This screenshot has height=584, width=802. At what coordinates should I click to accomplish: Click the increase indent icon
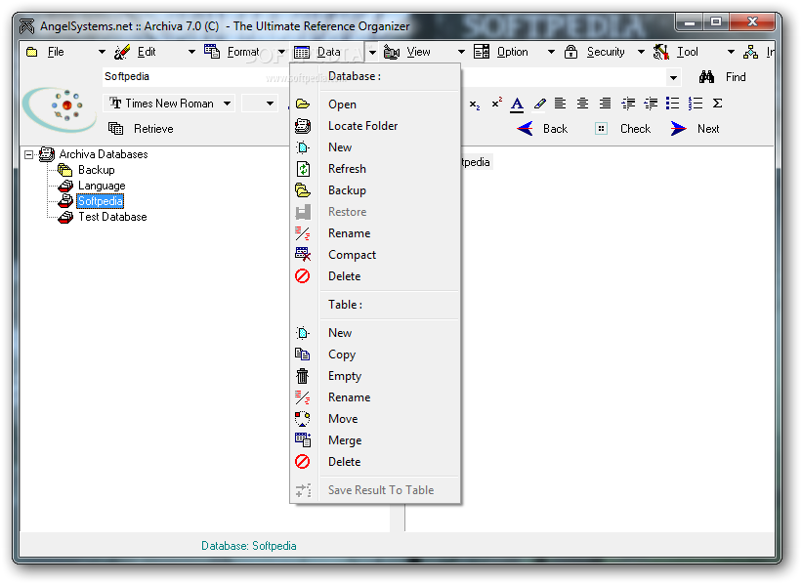[x=627, y=104]
